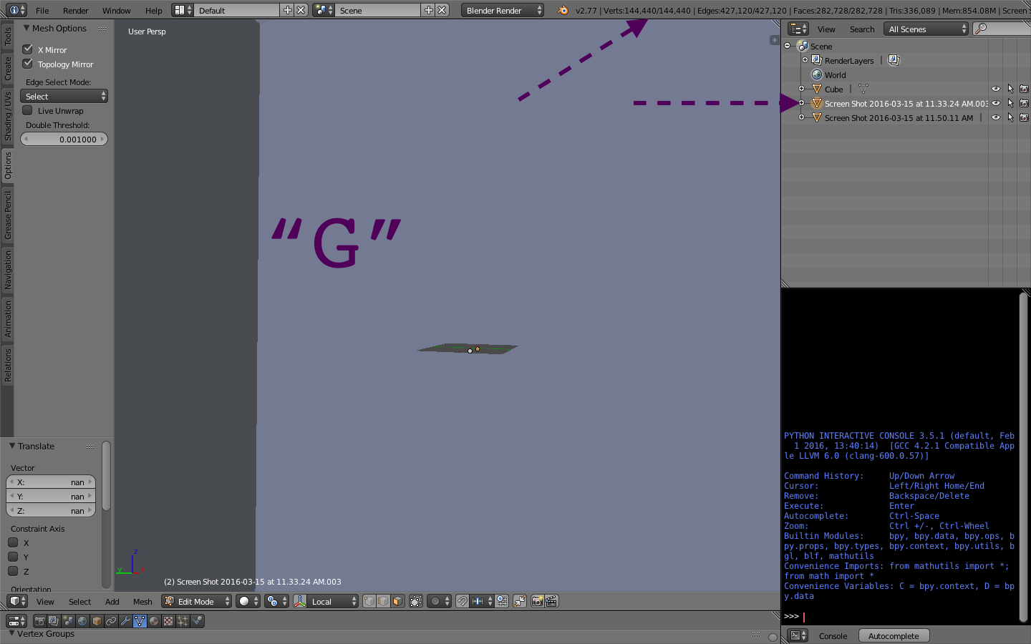Expand the Cube tree node
The width and height of the screenshot is (1031, 644).
pyautogui.click(x=801, y=89)
